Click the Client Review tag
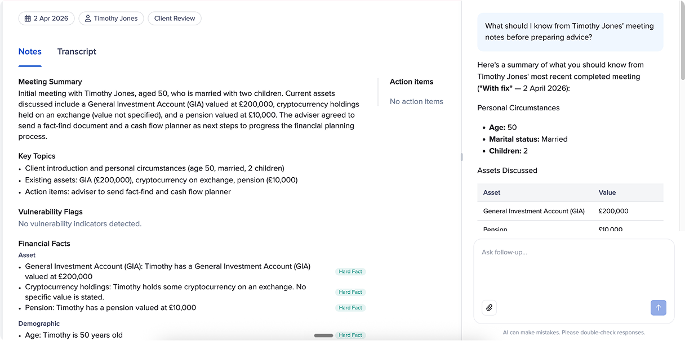This screenshot has width=685, height=341. (175, 19)
